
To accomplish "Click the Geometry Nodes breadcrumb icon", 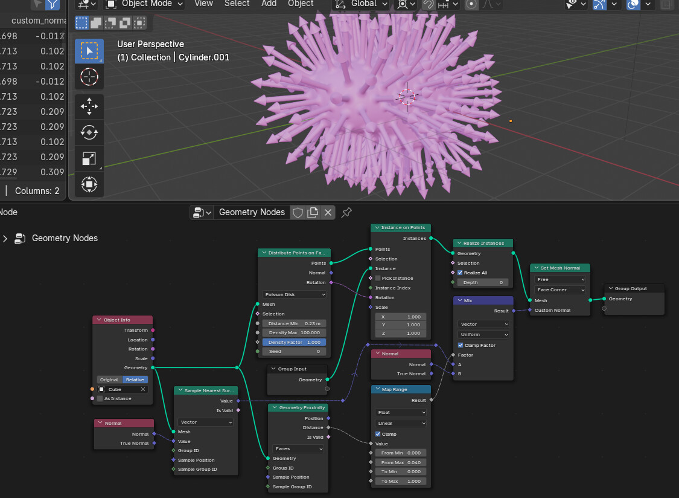I will [x=20, y=238].
